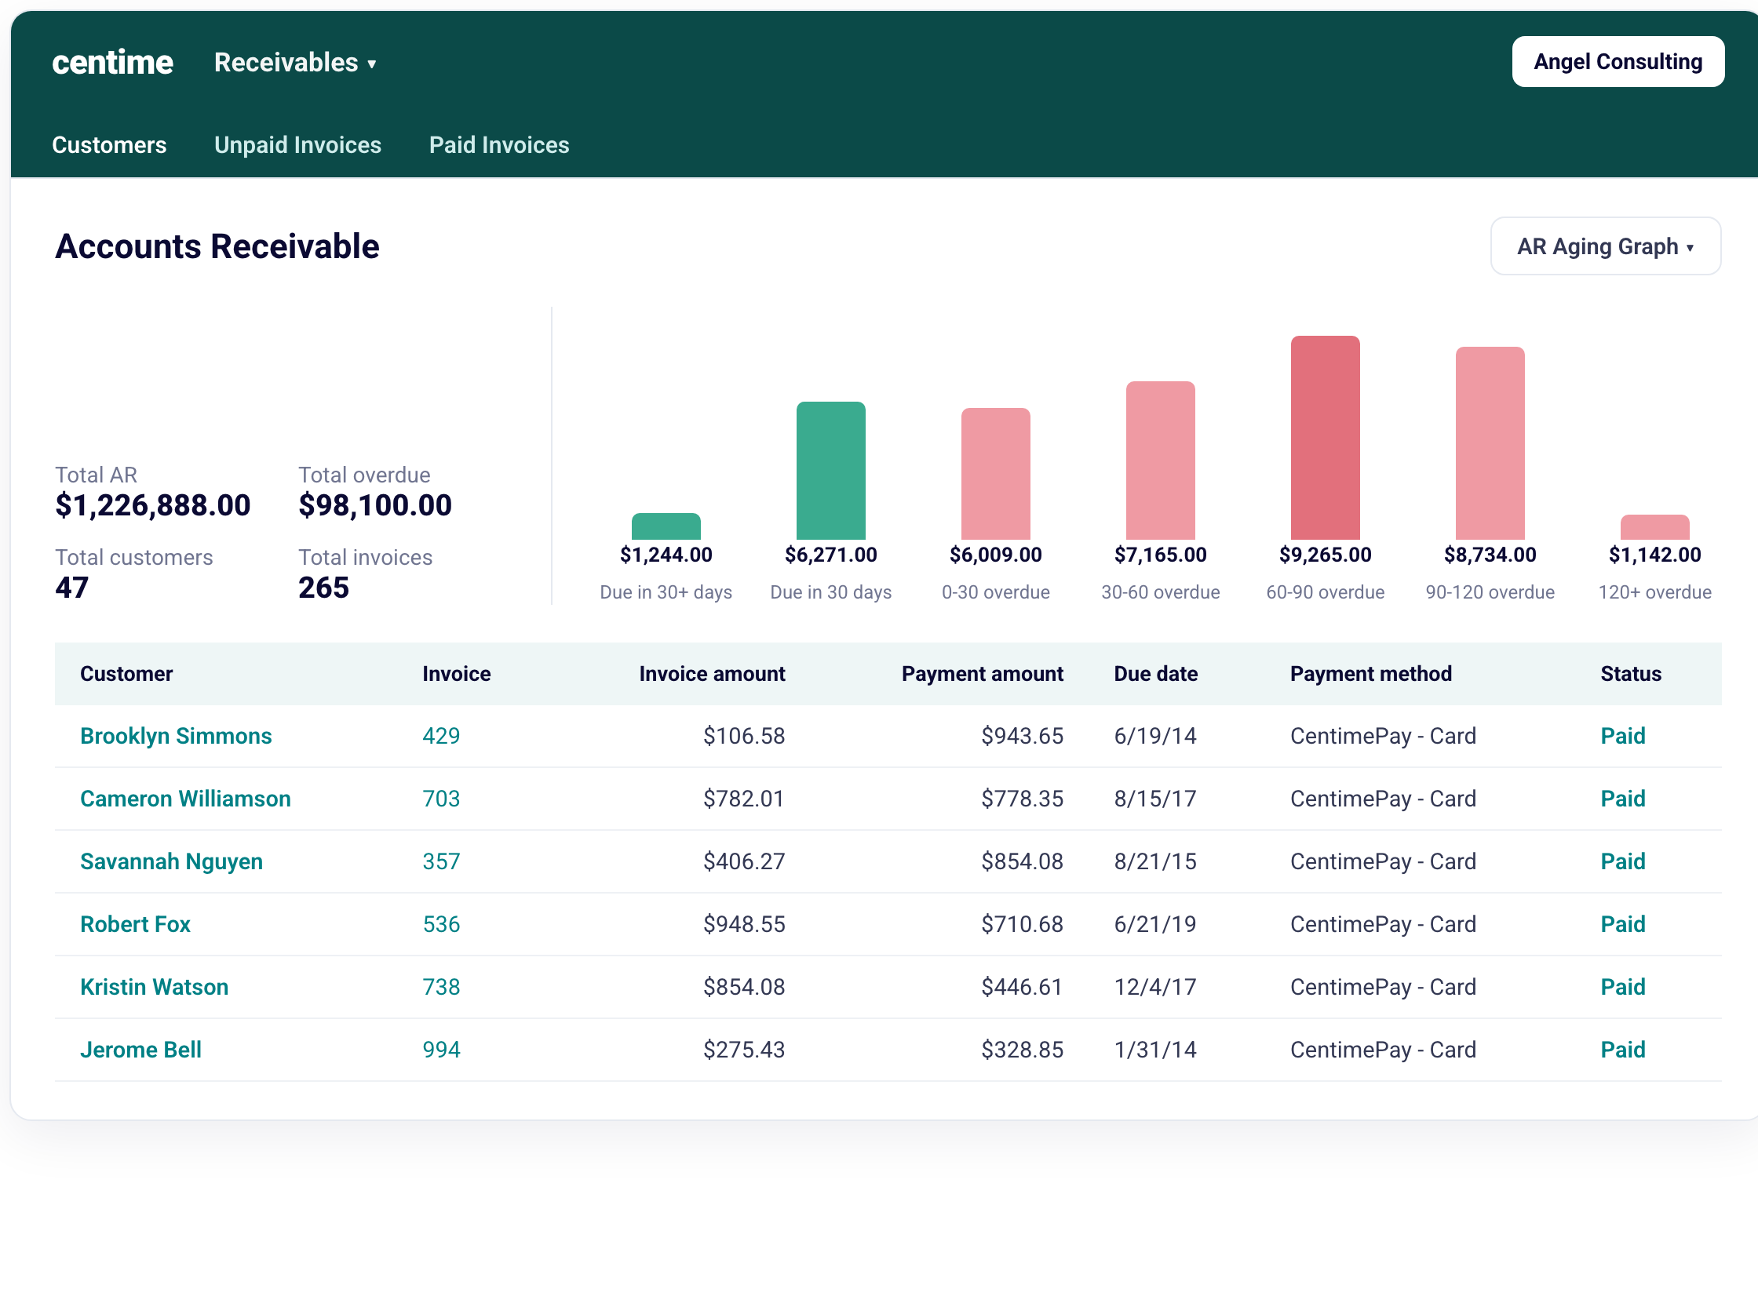Click the Due date column header
1758x1296 pixels.
pyautogui.click(x=1156, y=674)
